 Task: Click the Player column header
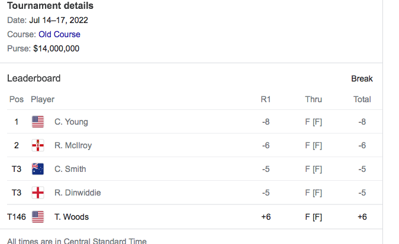click(43, 99)
